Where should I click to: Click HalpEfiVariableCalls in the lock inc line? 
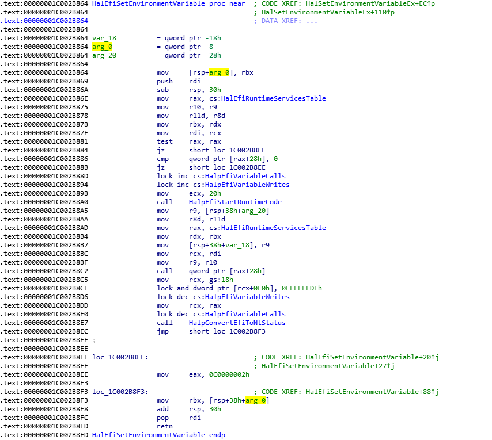click(245, 177)
